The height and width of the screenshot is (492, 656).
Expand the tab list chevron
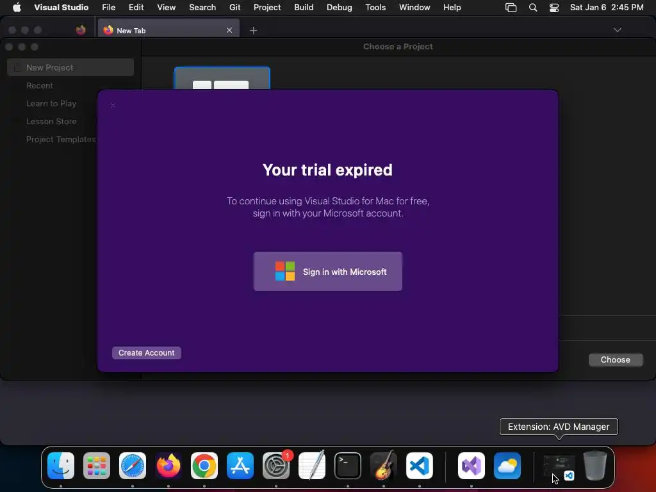pos(618,29)
